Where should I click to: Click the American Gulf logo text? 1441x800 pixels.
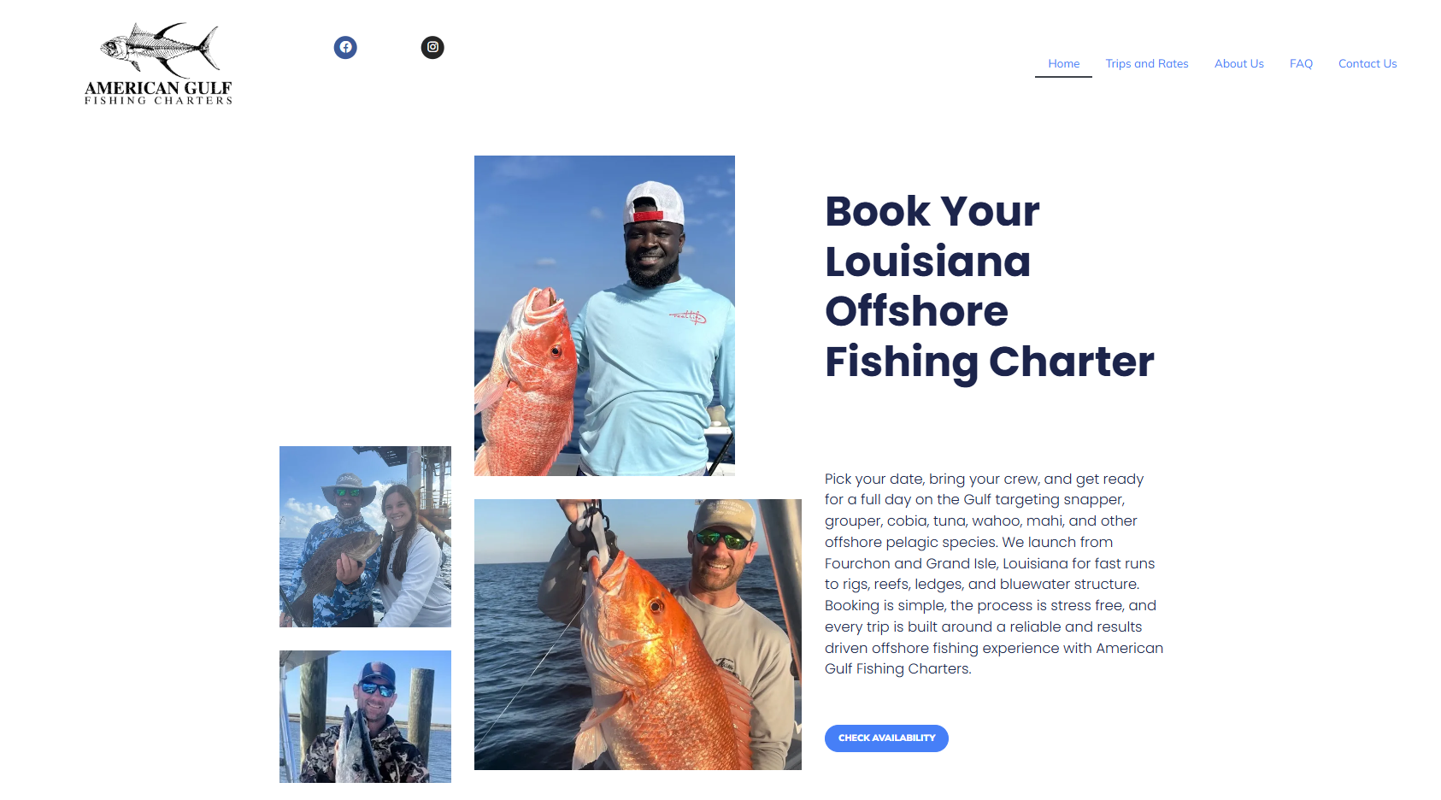pos(158,87)
